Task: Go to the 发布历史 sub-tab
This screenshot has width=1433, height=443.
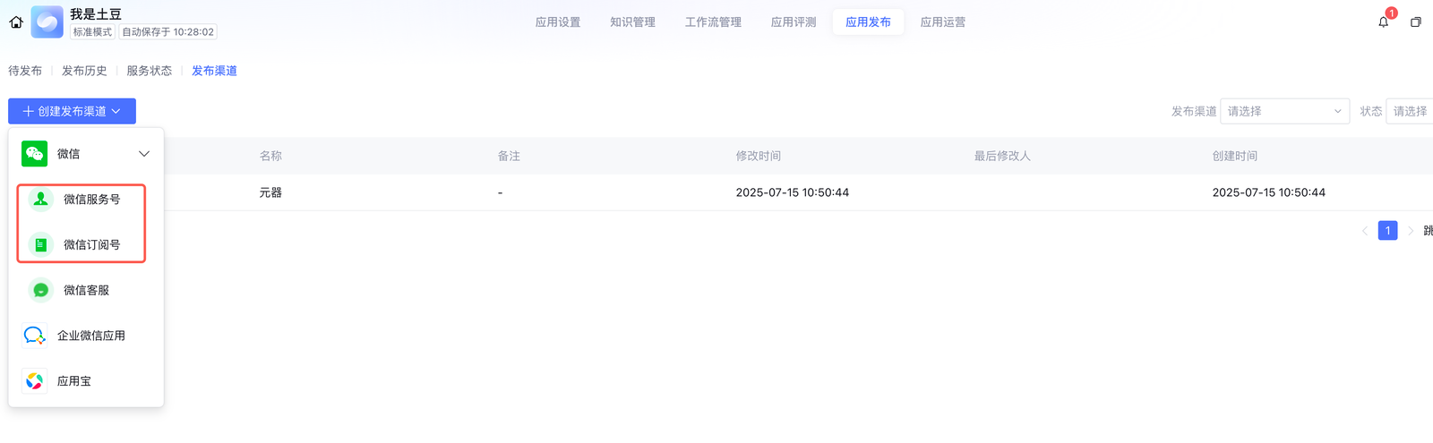Action: [84, 71]
